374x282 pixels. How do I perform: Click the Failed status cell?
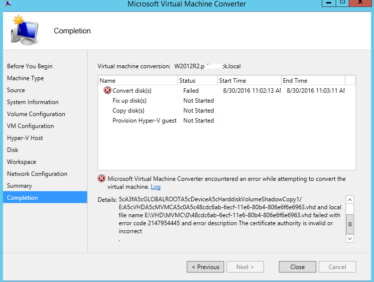pyautogui.click(x=191, y=90)
